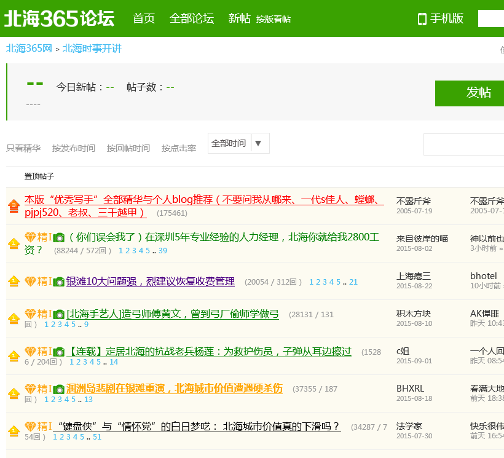Click the diamond icon on 北海手艺人 post
This screenshot has height=458, width=504.
[31, 314]
